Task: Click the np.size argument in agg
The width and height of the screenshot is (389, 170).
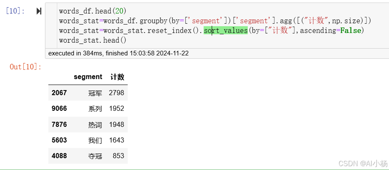Action: tap(346, 21)
